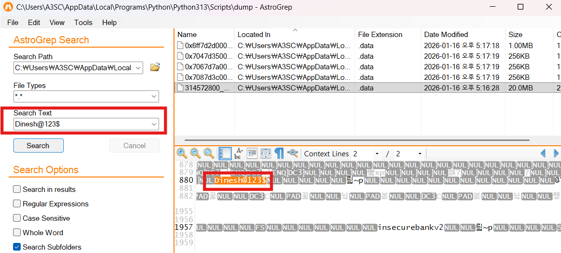Open the Help menu
The image size is (561, 253).
click(109, 23)
